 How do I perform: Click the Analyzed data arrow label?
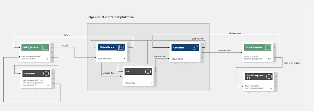click(x=108, y=73)
